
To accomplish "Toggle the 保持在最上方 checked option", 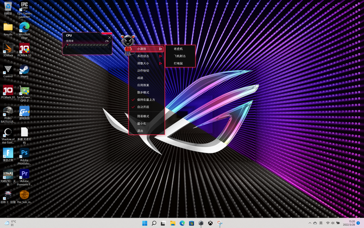I will [146, 100].
